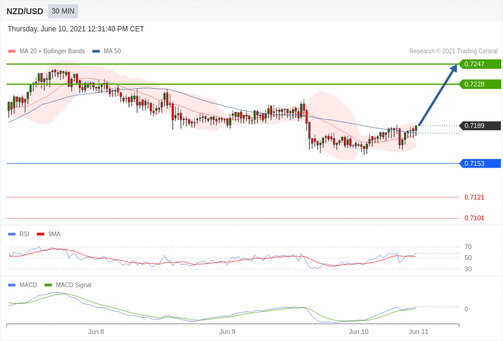Click the 30 MIN timeframe button
The width and height of the screenshot is (503, 341).
coord(63,11)
